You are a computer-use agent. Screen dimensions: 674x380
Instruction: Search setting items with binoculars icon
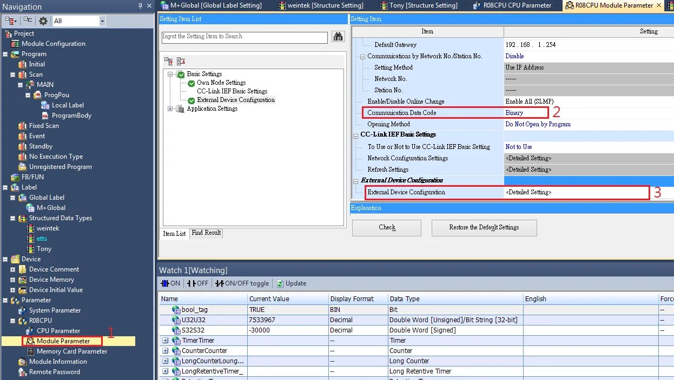click(339, 37)
